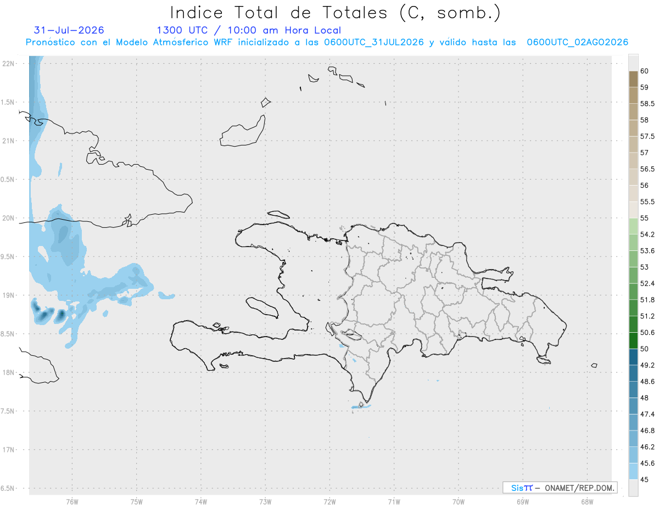Click the legend value 53.6
The height and width of the screenshot is (509, 659).
(x=647, y=251)
